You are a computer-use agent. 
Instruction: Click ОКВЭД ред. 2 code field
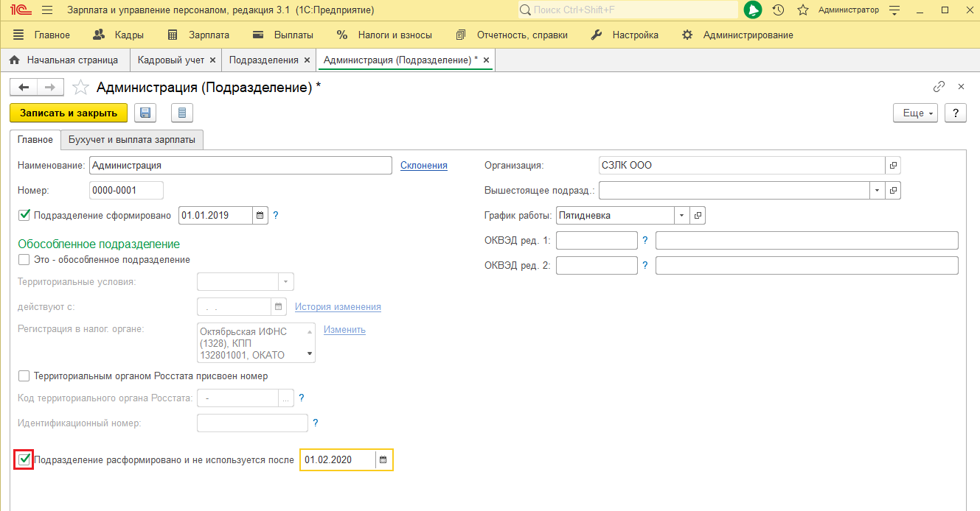coord(597,266)
